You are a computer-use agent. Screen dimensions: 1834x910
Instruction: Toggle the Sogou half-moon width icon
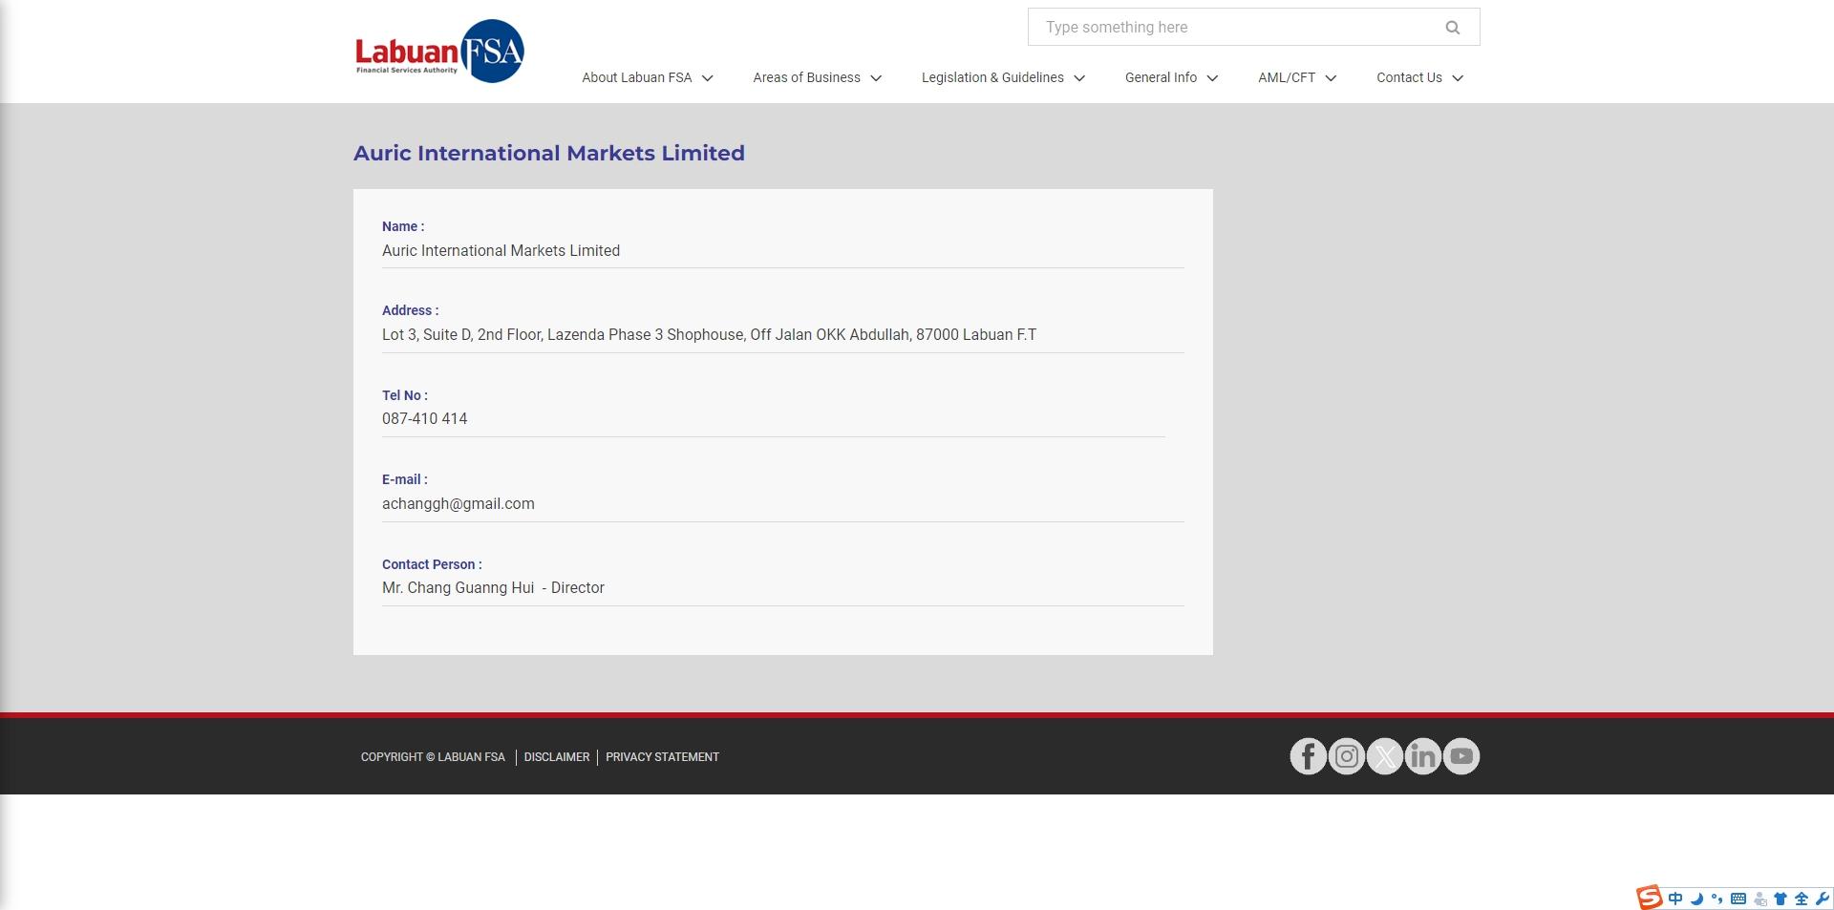pyautogui.click(x=1697, y=899)
